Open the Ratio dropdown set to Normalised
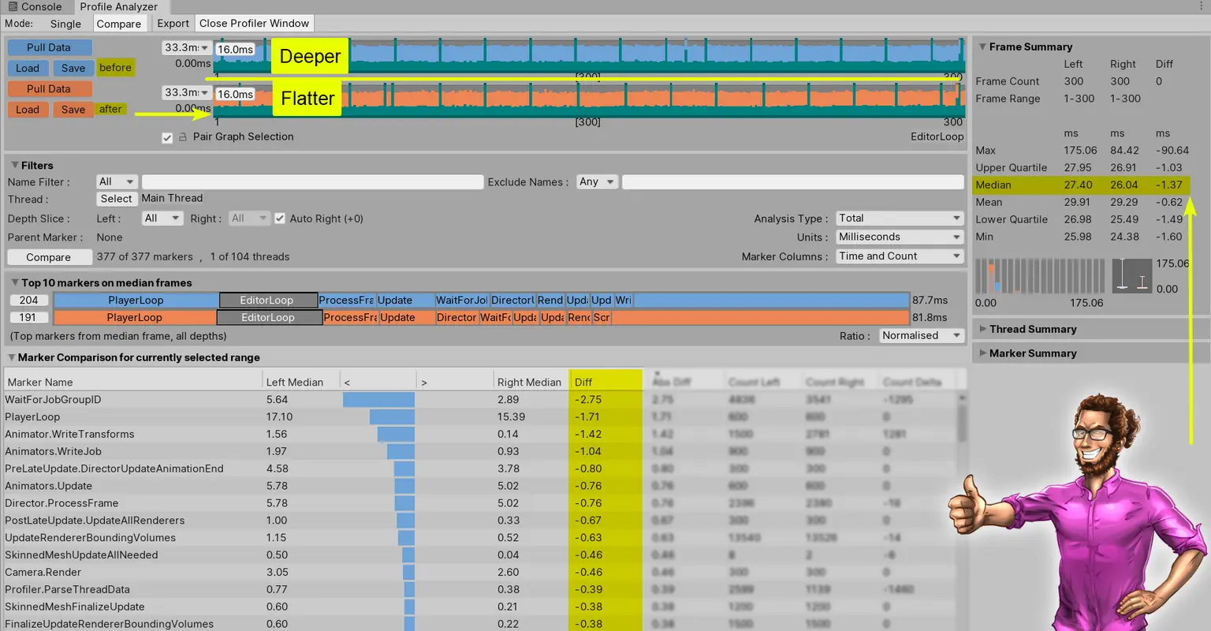1211x631 pixels. tap(920, 335)
